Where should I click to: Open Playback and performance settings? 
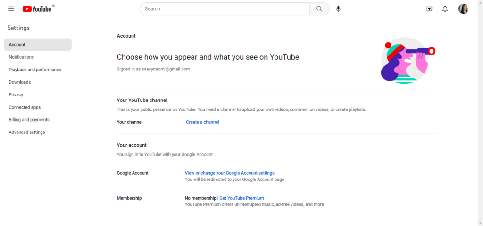(x=38, y=70)
